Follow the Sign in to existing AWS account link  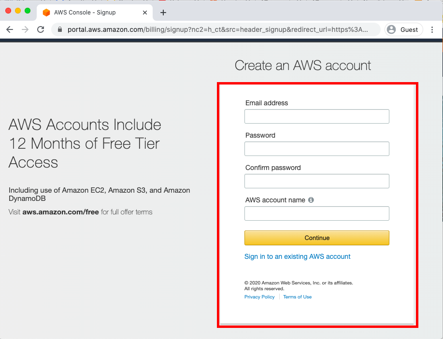[298, 256]
